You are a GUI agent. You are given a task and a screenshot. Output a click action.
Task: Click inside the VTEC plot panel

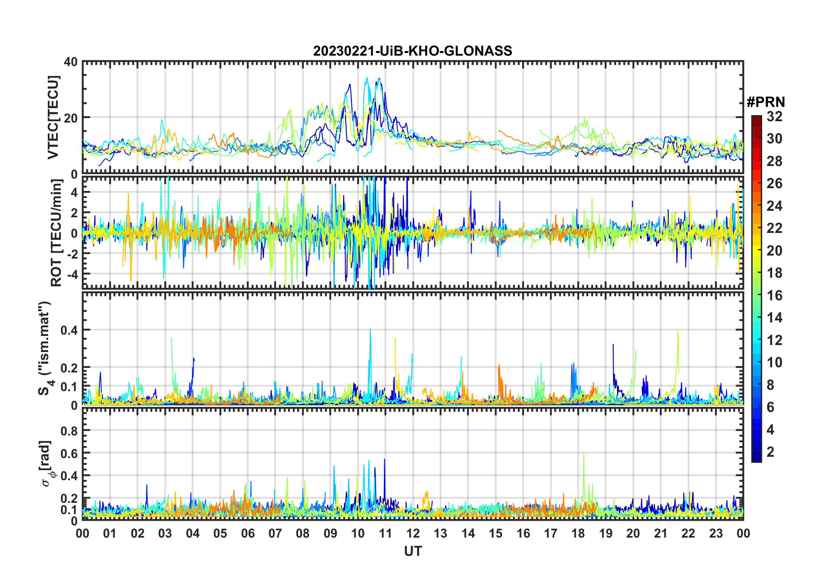tap(413, 117)
